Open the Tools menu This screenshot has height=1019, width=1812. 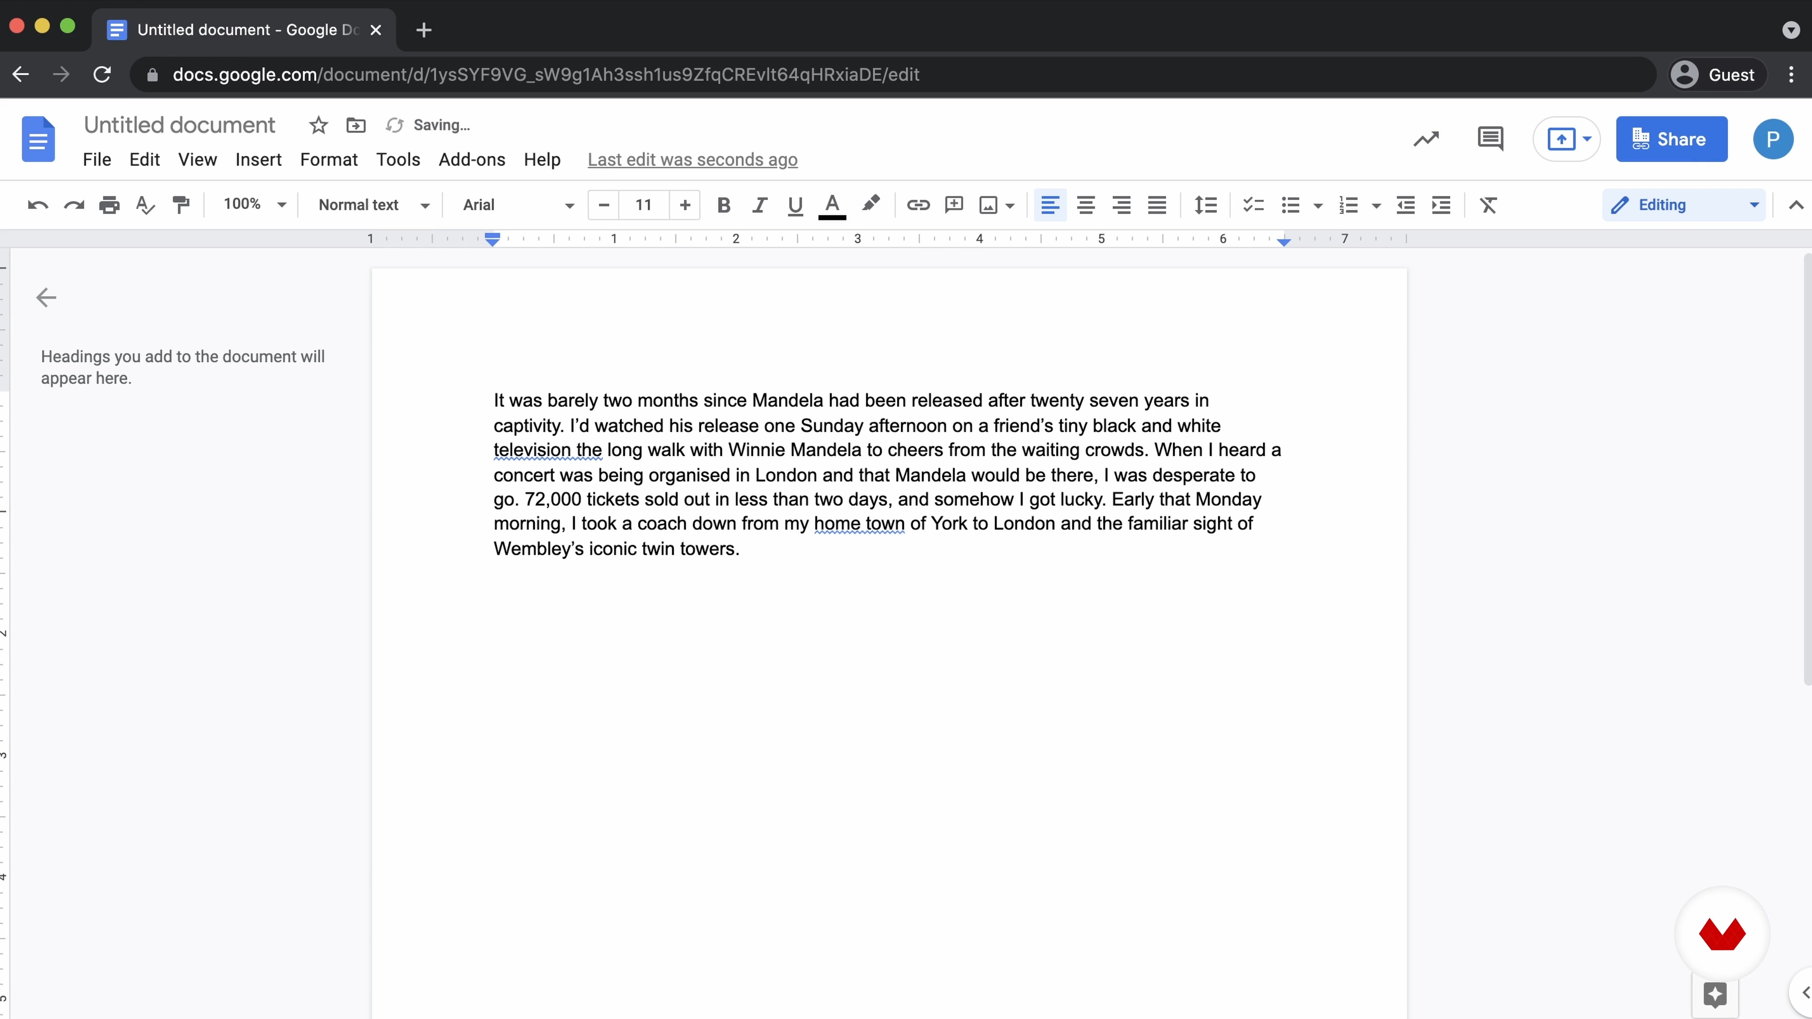coord(398,159)
